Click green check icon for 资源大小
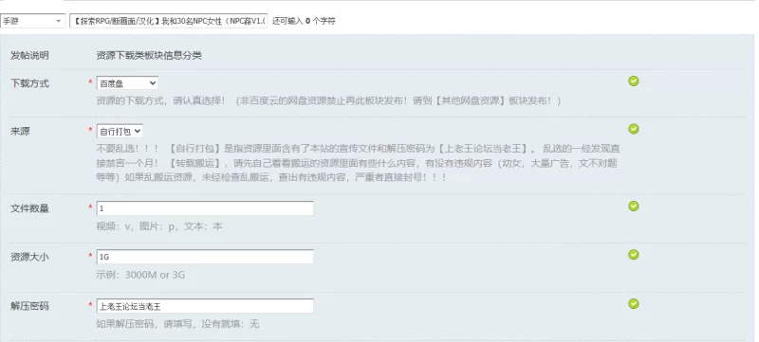 coord(633,255)
